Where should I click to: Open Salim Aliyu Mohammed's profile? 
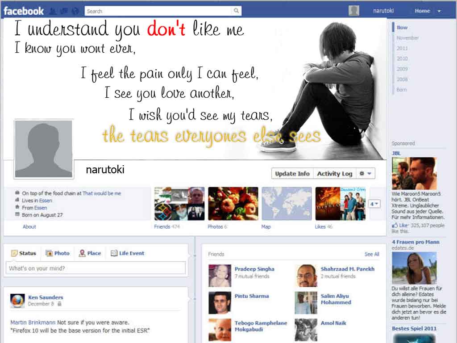pos(336,299)
